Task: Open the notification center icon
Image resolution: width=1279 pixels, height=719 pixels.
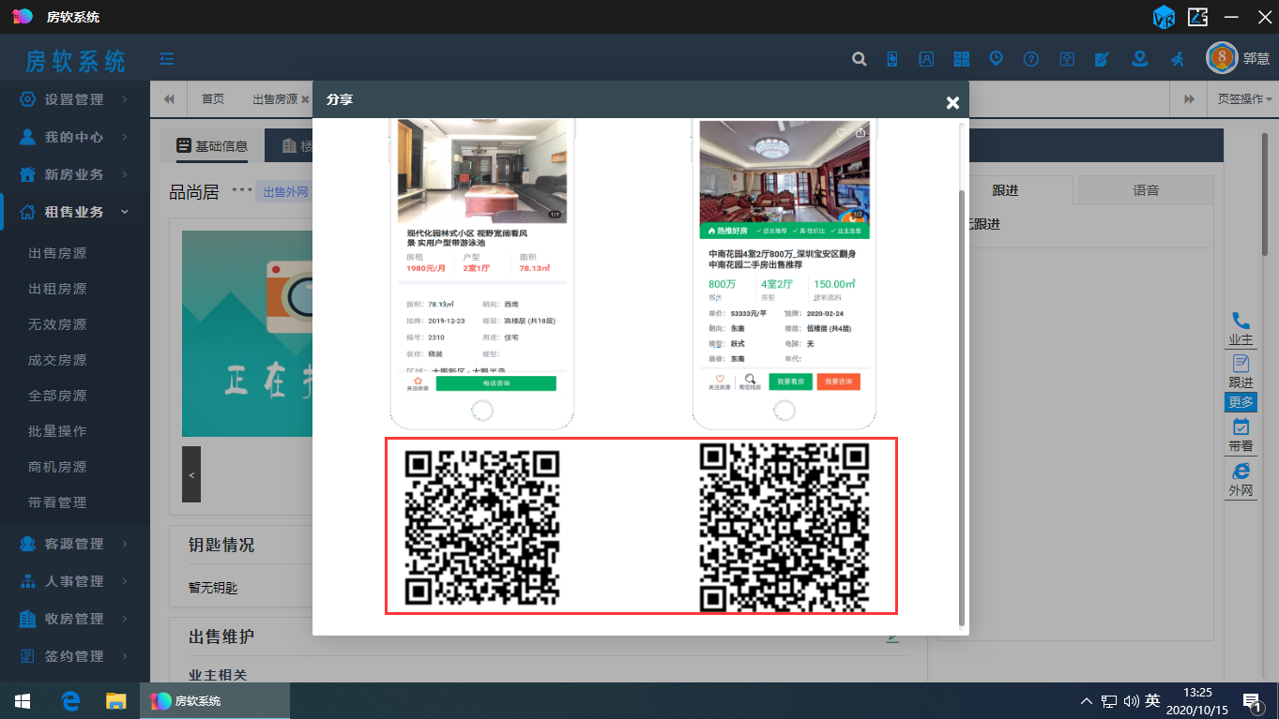Action: (x=1252, y=701)
